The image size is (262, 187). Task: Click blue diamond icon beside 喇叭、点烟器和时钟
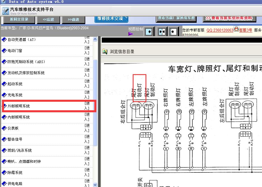pos(4,161)
